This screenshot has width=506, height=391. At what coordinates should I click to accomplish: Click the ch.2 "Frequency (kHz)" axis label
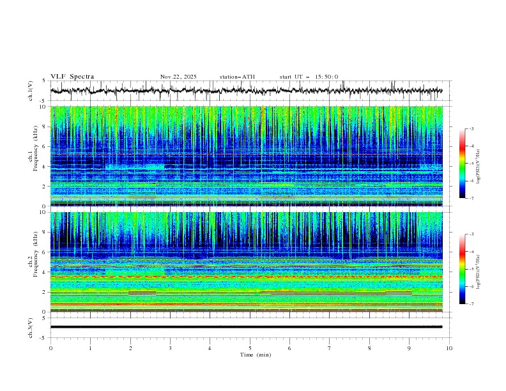[36, 254]
